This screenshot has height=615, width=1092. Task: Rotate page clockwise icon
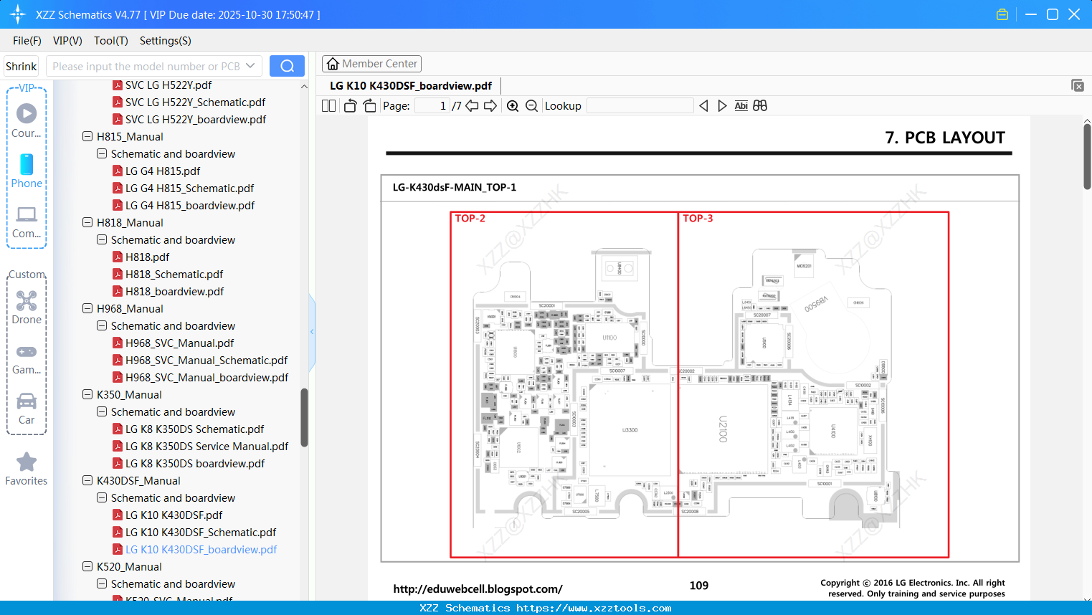pyautogui.click(x=369, y=105)
